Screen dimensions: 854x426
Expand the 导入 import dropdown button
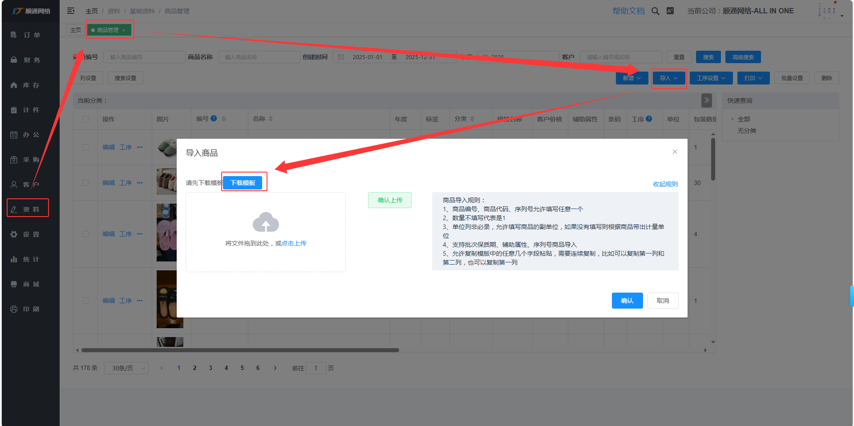pyautogui.click(x=668, y=78)
